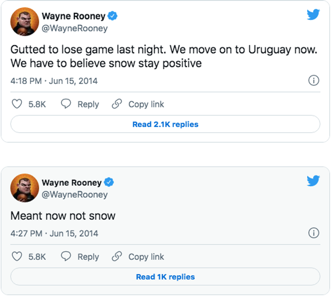The height and width of the screenshot is (296, 331).
Task: Click the Twitter bird icon in first tweet
Action: (313, 15)
